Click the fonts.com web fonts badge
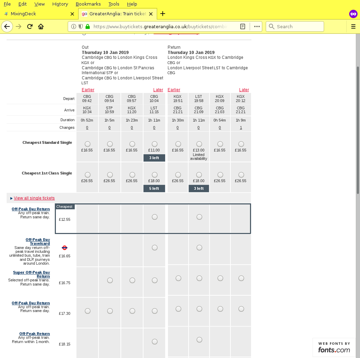This screenshot has width=360, height=358. click(x=334, y=348)
